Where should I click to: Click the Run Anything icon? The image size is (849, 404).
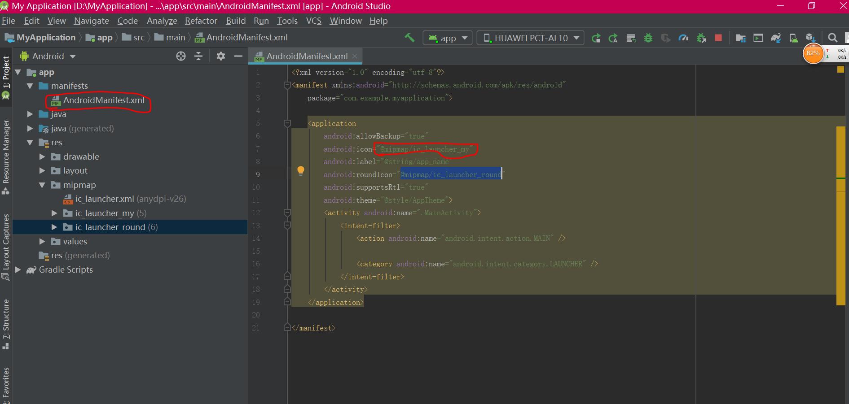[758, 38]
